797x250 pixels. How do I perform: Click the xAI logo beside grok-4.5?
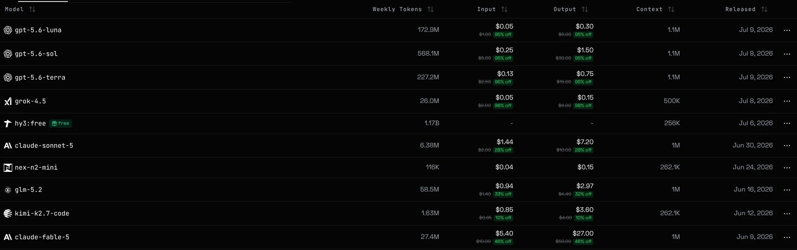click(8, 101)
